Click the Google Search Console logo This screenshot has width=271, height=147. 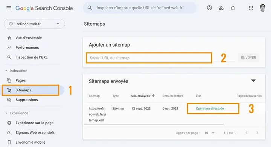(44, 8)
